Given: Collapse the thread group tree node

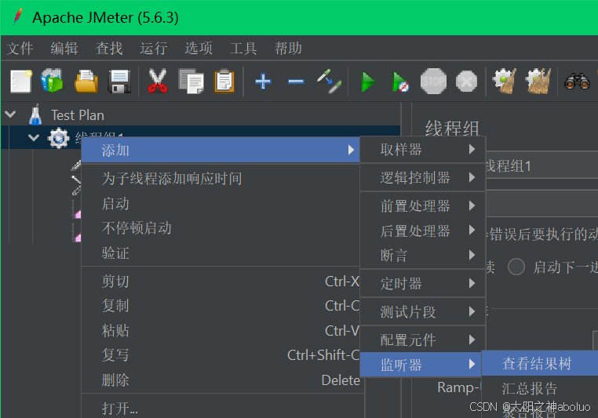Looking at the screenshot, I should (34, 137).
